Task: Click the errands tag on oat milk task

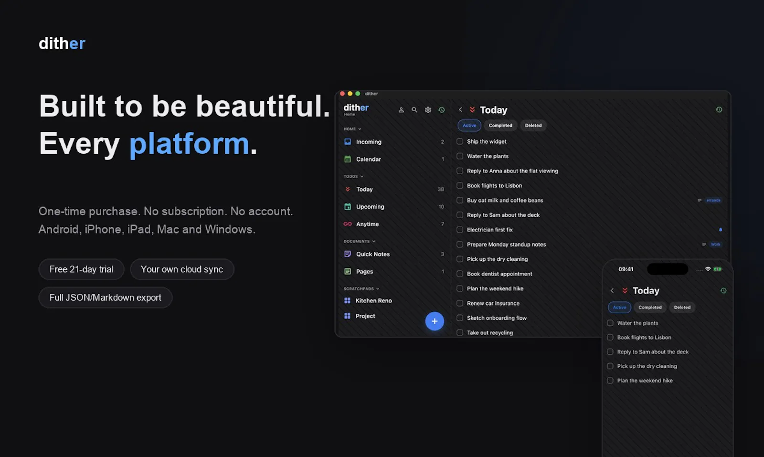Action: [713, 200]
